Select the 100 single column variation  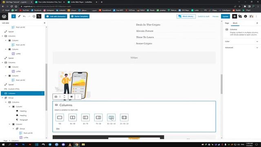pos(60,118)
